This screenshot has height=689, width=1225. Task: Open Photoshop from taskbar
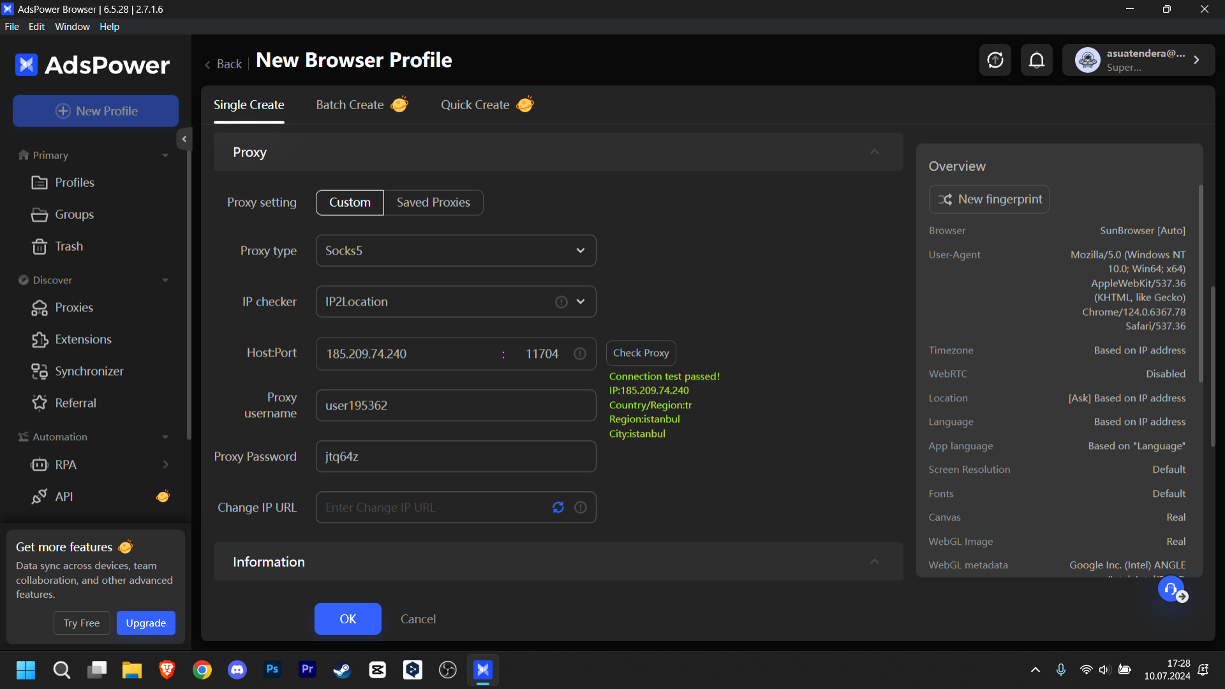pyautogui.click(x=272, y=670)
